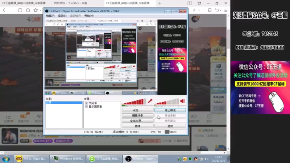Select 场景 item in scenes list
The image size is (290, 163).
[x=64, y=103]
